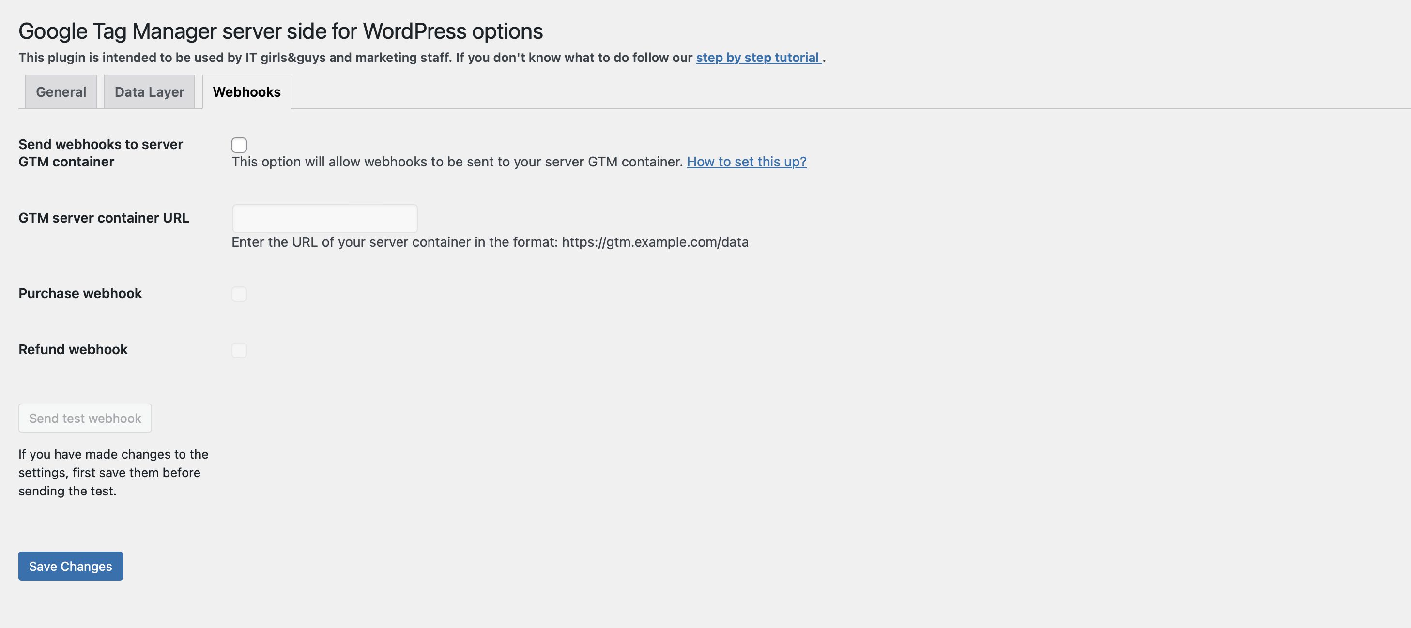Open the step by step tutorial link

tap(758, 58)
